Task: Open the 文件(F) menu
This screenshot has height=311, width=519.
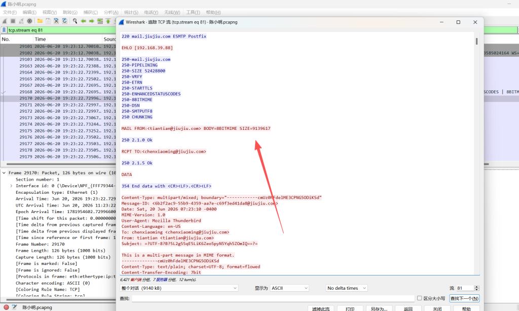Action: [10, 12]
